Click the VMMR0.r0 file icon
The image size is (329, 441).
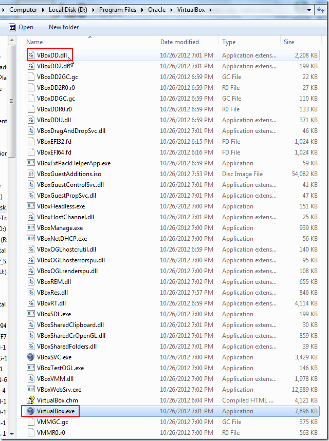(31, 433)
